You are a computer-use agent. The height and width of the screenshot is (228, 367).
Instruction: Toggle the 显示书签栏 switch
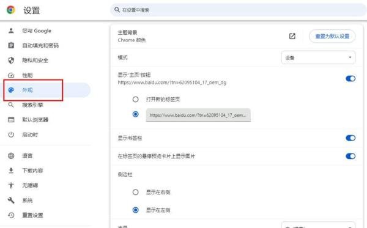tap(350, 138)
